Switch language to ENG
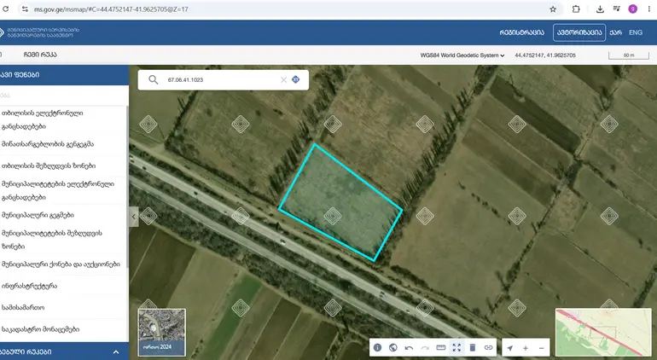The width and height of the screenshot is (657, 360). tap(636, 32)
